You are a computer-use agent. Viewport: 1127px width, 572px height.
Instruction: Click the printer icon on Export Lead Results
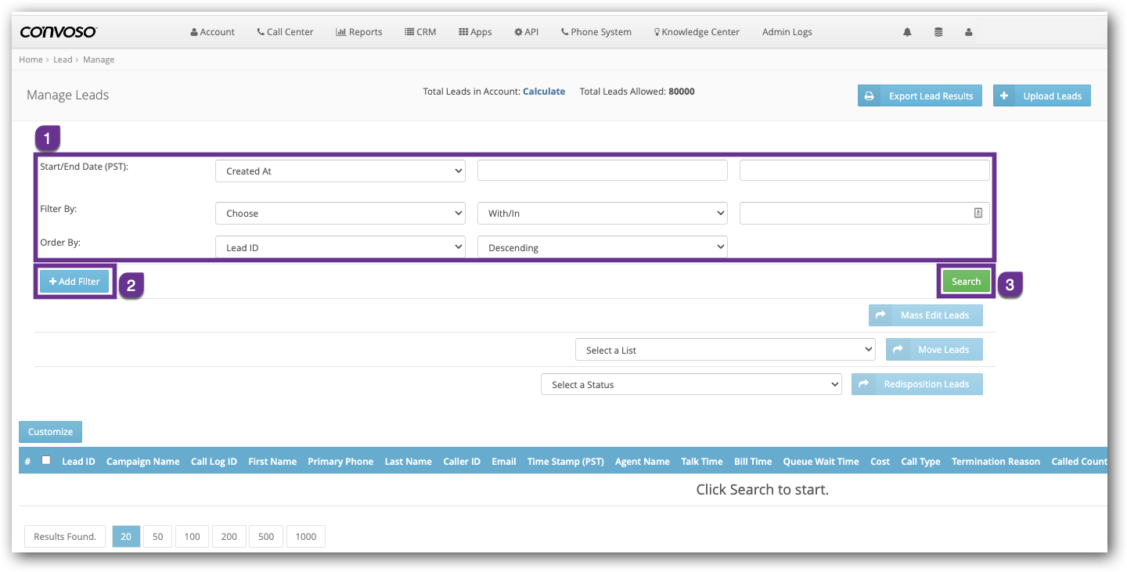click(869, 96)
